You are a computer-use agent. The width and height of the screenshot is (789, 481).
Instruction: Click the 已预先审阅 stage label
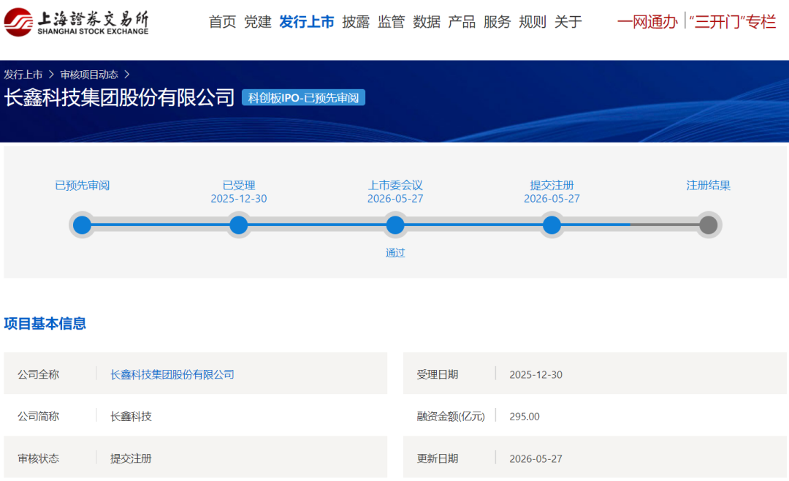(x=82, y=186)
